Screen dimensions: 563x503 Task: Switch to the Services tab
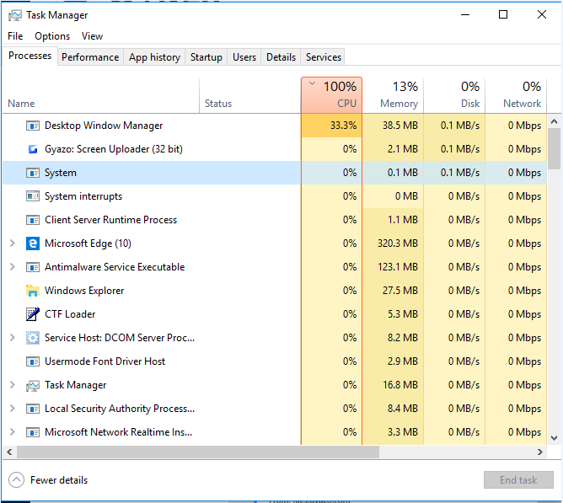click(323, 57)
